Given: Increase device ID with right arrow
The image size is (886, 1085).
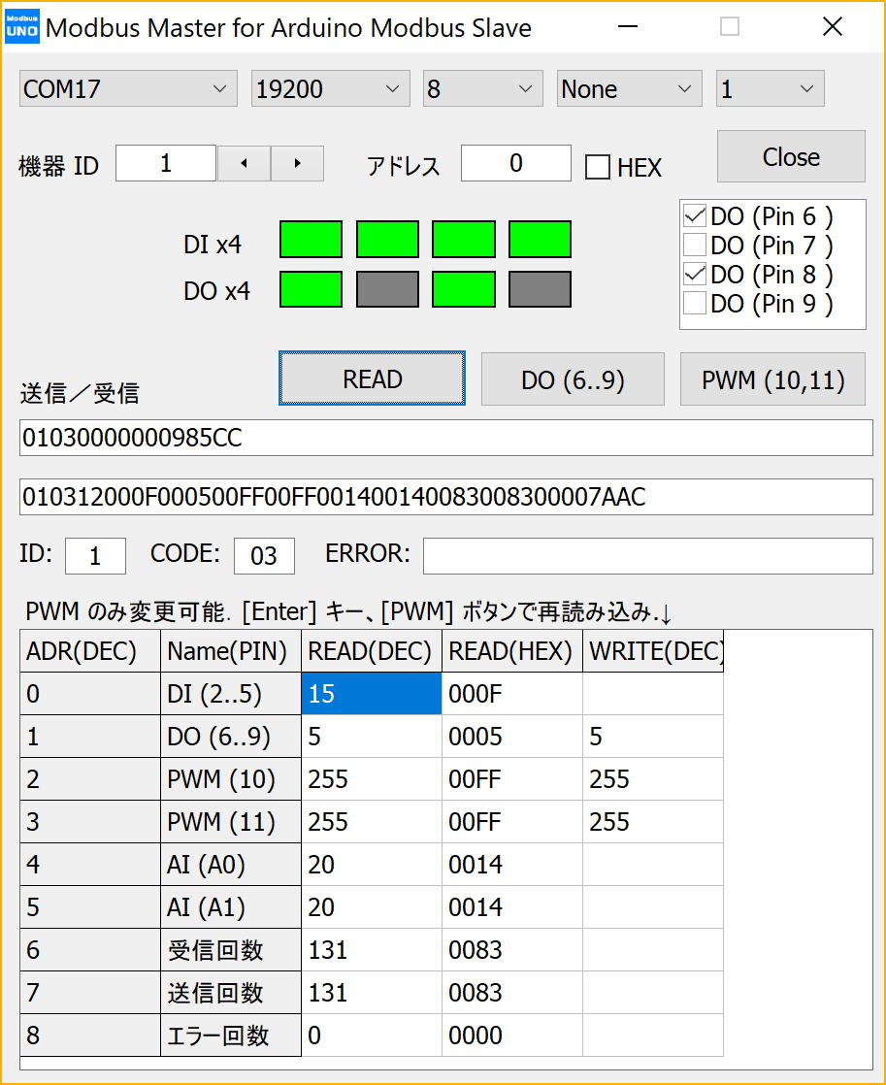Looking at the screenshot, I should [297, 163].
